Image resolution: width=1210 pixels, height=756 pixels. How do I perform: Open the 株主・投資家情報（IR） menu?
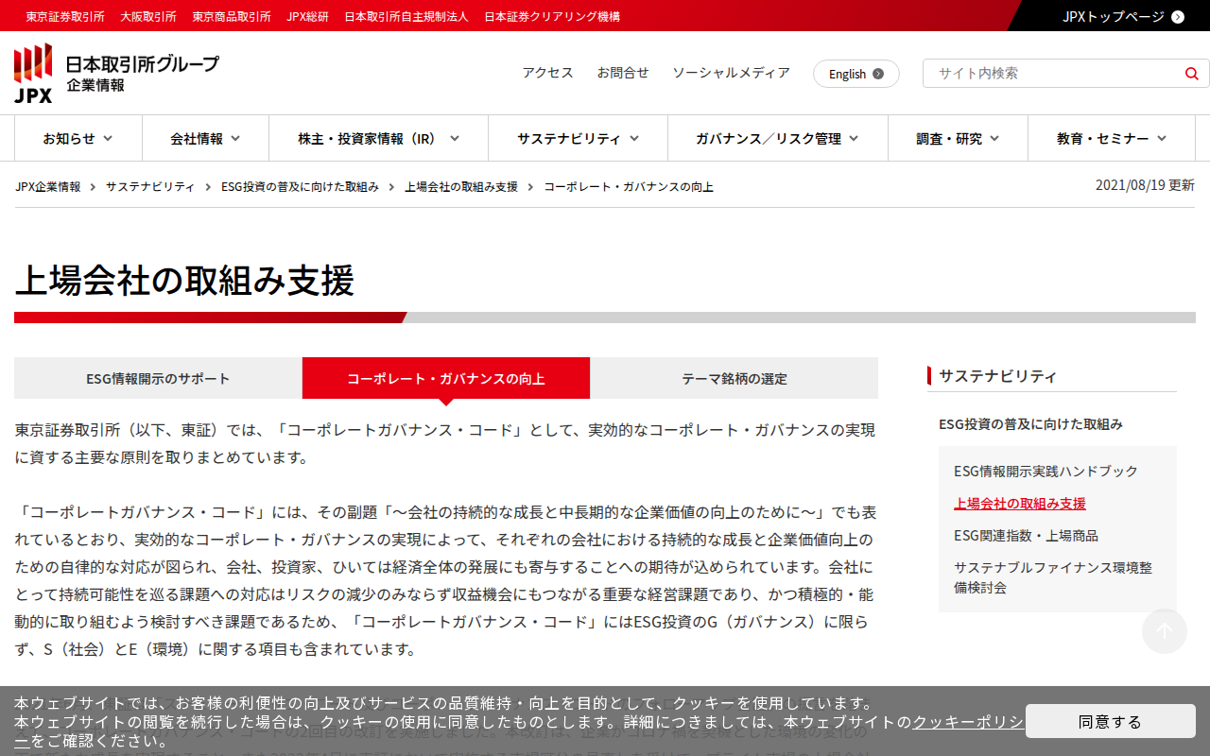click(x=379, y=139)
